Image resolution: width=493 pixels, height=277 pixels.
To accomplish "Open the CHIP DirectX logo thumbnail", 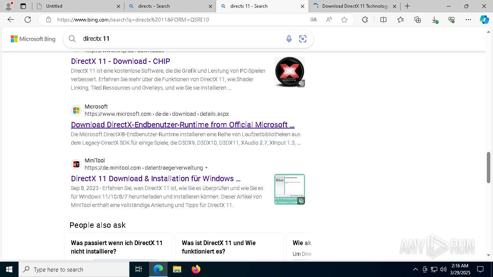I will [x=290, y=72].
